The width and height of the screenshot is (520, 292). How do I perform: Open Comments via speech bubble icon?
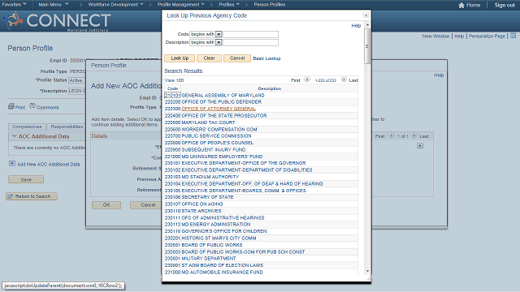32,106
